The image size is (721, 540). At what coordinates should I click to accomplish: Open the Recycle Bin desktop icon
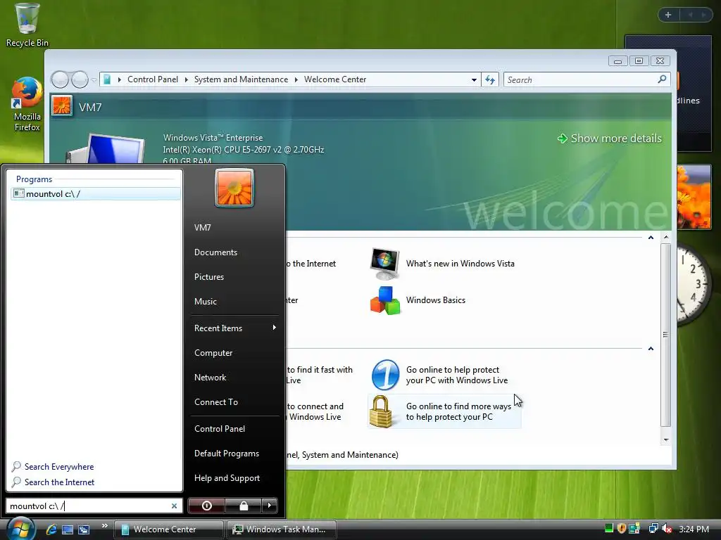pos(27,25)
